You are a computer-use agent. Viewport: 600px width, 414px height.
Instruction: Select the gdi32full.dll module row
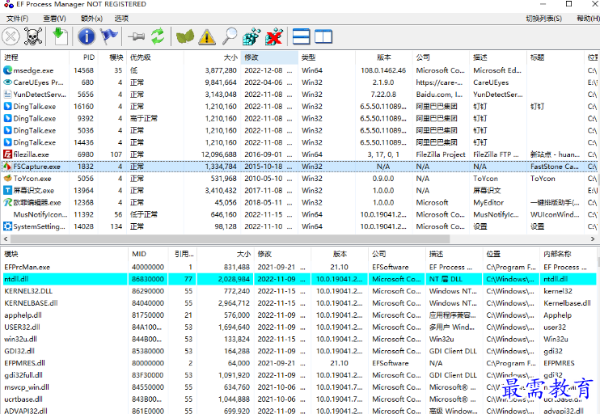click(298, 375)
